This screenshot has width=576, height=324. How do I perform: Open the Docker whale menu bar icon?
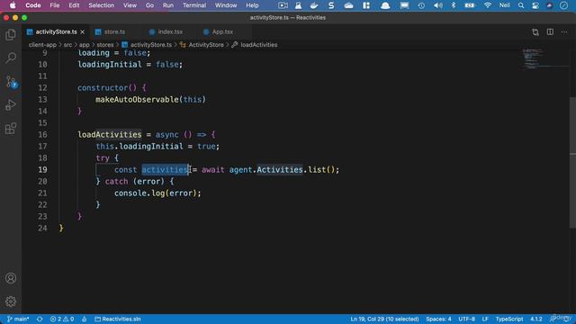point(314,5)
